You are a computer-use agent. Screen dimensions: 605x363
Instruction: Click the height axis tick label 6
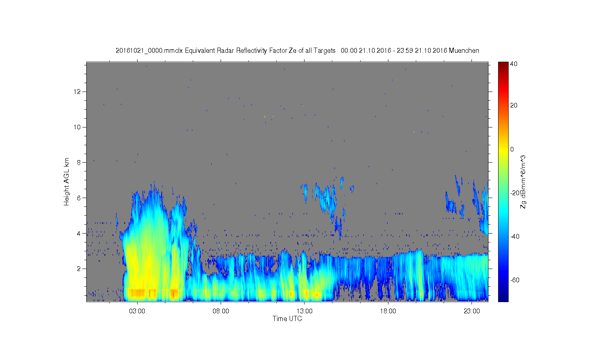[80, 198]
